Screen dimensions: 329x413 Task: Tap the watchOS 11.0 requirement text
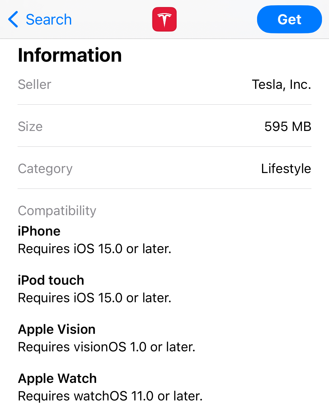pos(110,396)
